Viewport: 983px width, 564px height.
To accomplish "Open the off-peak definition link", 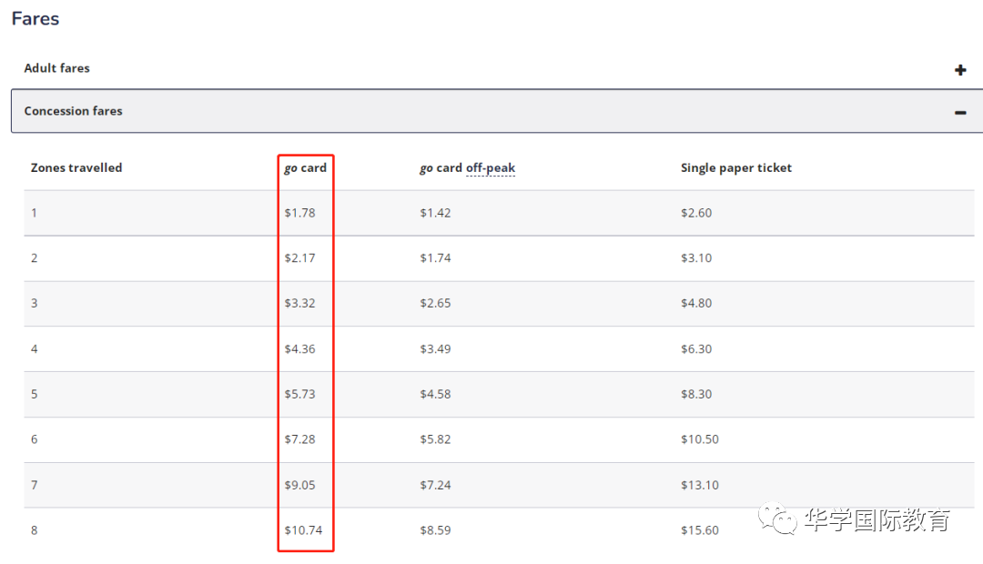I will (x=491, y=168).
